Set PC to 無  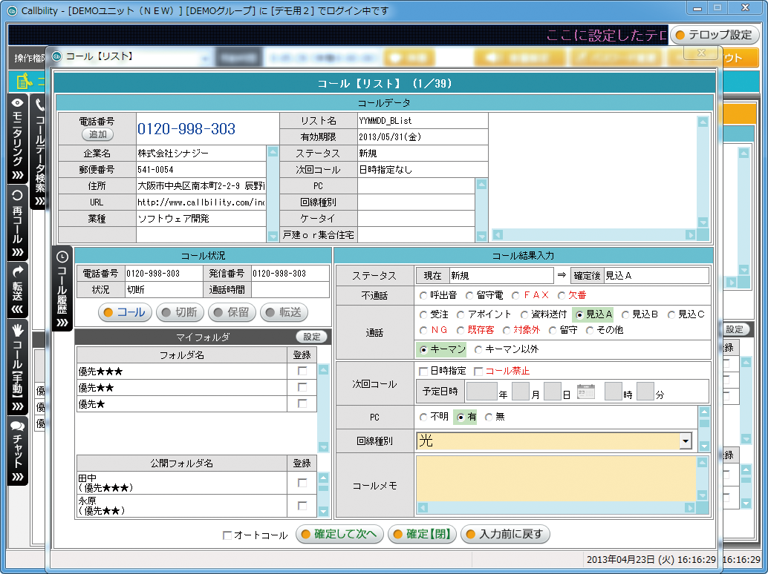488,418
